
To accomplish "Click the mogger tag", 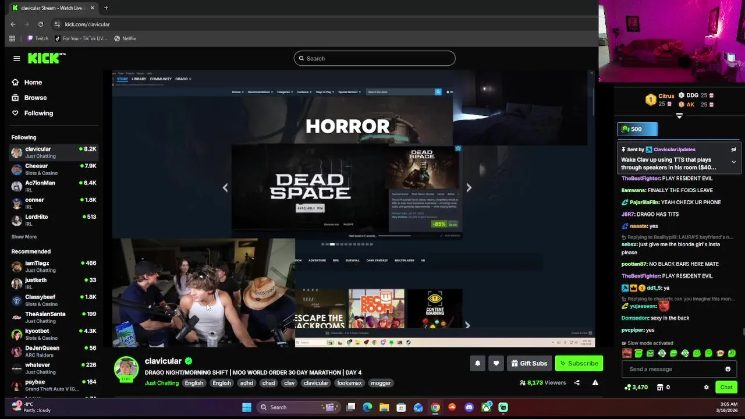I will click(x=381, y=383).
